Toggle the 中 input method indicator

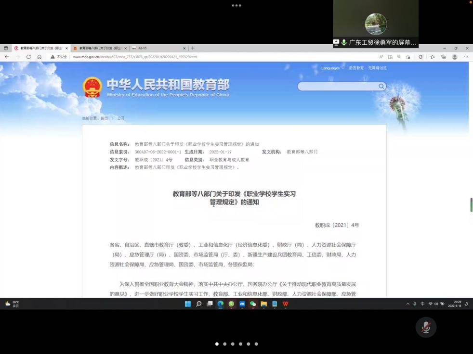tap(422, 304)
